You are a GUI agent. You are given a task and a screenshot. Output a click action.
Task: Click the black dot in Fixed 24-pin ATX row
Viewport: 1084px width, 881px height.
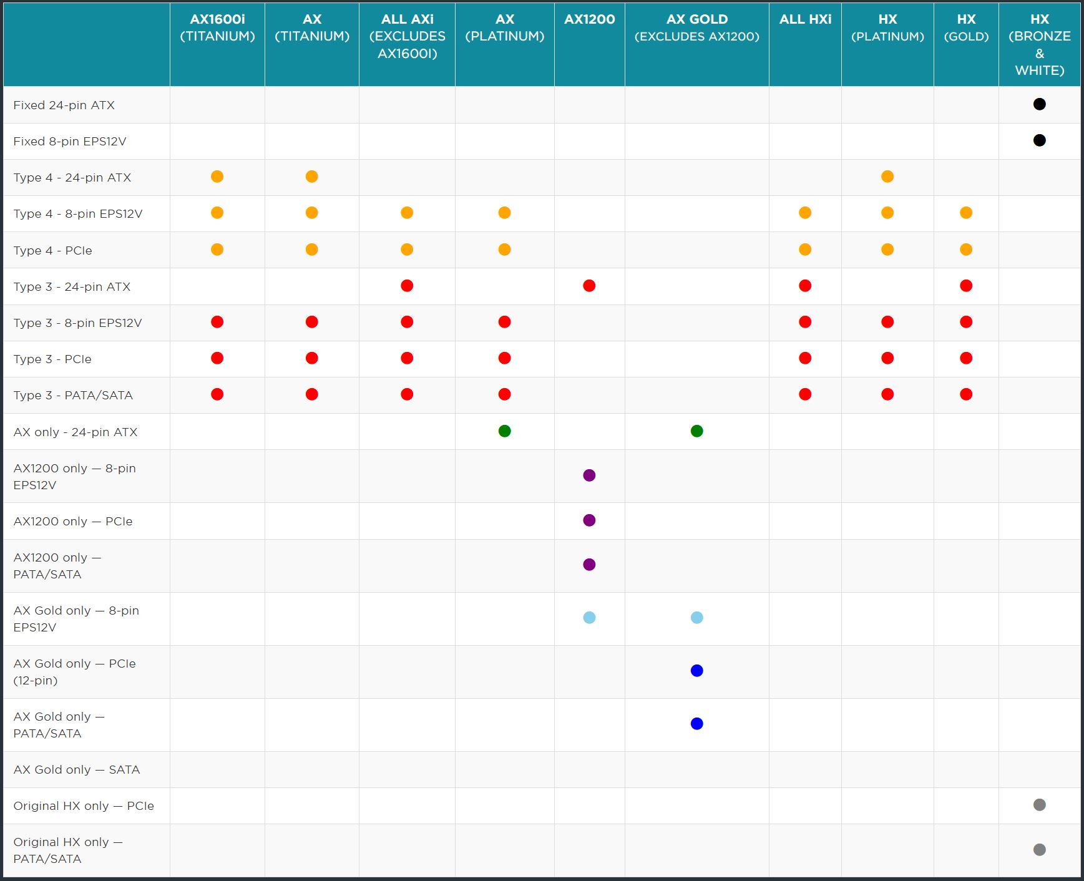pyautogui.click(x=1039, y=104)
